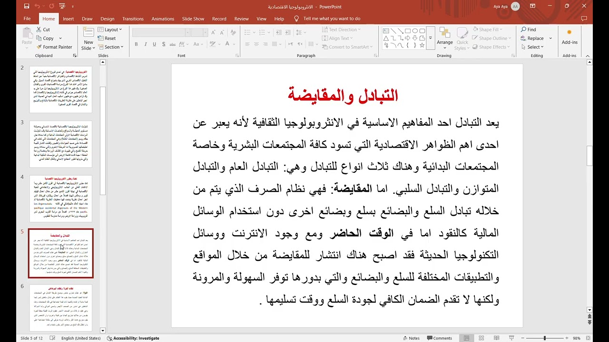Viewport: 609px width, 342px height.
Task: Click the Comments button in the status bar
Action: 439,338
